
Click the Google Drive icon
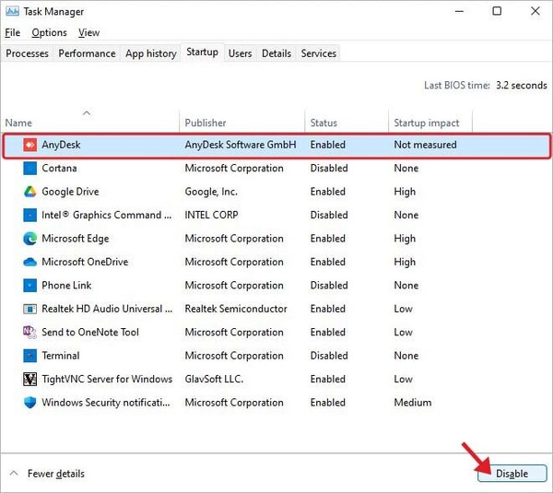pos(30,192)
